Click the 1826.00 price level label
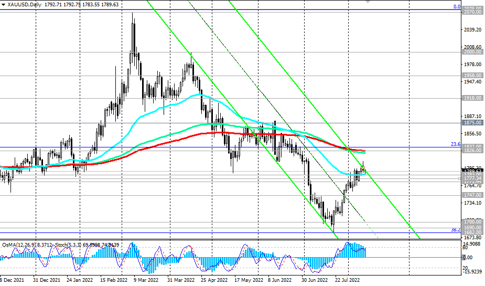Image resolution: width=485 pixels, height=286 pixels. pyautogui.click(x=472, y=151)
